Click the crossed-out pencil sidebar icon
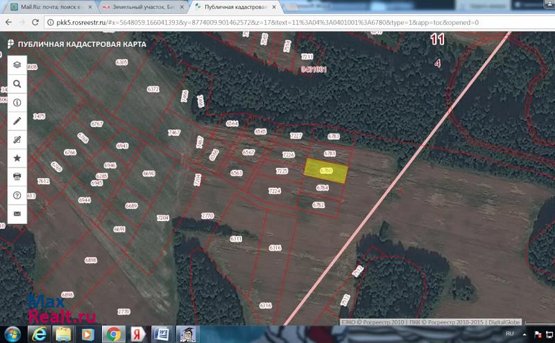The width and height of the screenshot is (555, 343). (x=17, y=139)
